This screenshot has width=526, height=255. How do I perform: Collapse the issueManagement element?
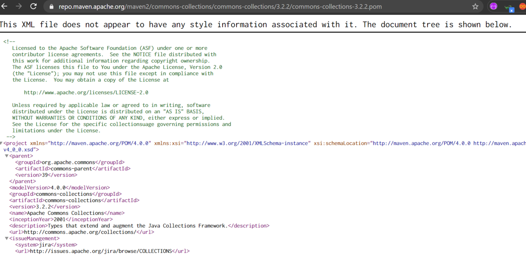7,239
